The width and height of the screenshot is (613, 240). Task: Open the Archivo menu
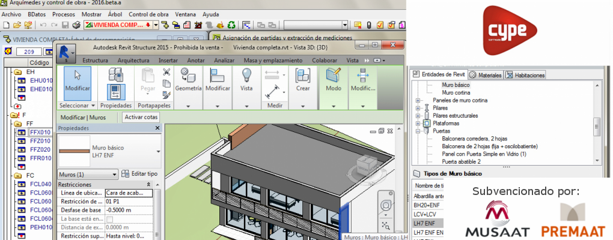point(11,14)
